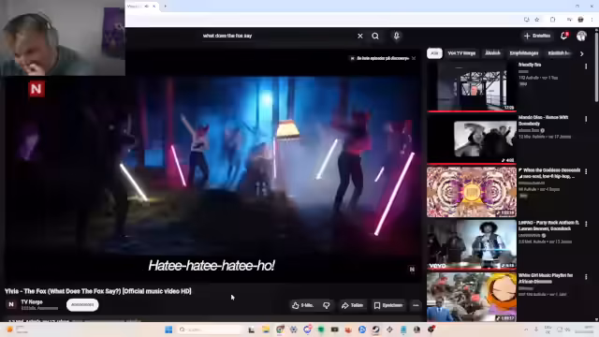Open the LMFAO Party Rock Anthem thumbnail
The height and width of the screenshot is (337, 599).
point(472,244)
